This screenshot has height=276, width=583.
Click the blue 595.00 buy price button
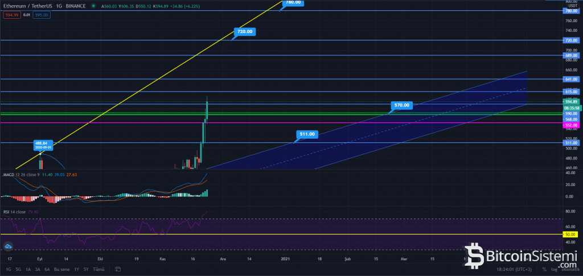[41, 15]
